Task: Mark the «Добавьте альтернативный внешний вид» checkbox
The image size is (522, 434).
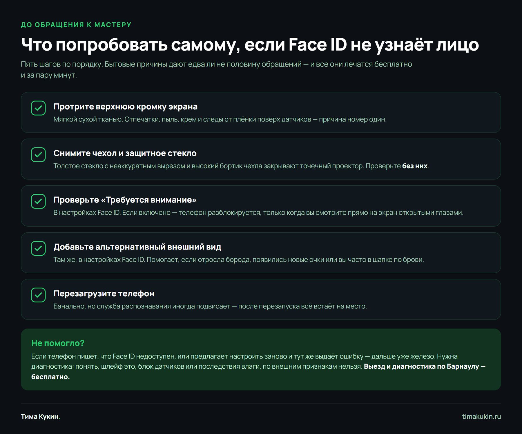Action: click(38, 248)
